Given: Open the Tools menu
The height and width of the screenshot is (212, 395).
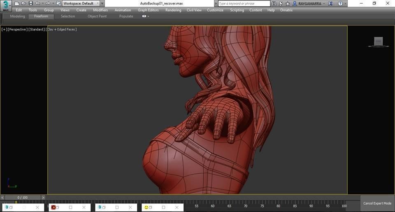Looking at the screenshot, I should 33,10.
